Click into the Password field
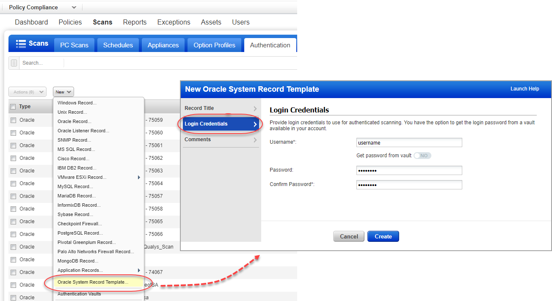Image resolution: width=552 pixels, height=301 pixels. [409, 170]
